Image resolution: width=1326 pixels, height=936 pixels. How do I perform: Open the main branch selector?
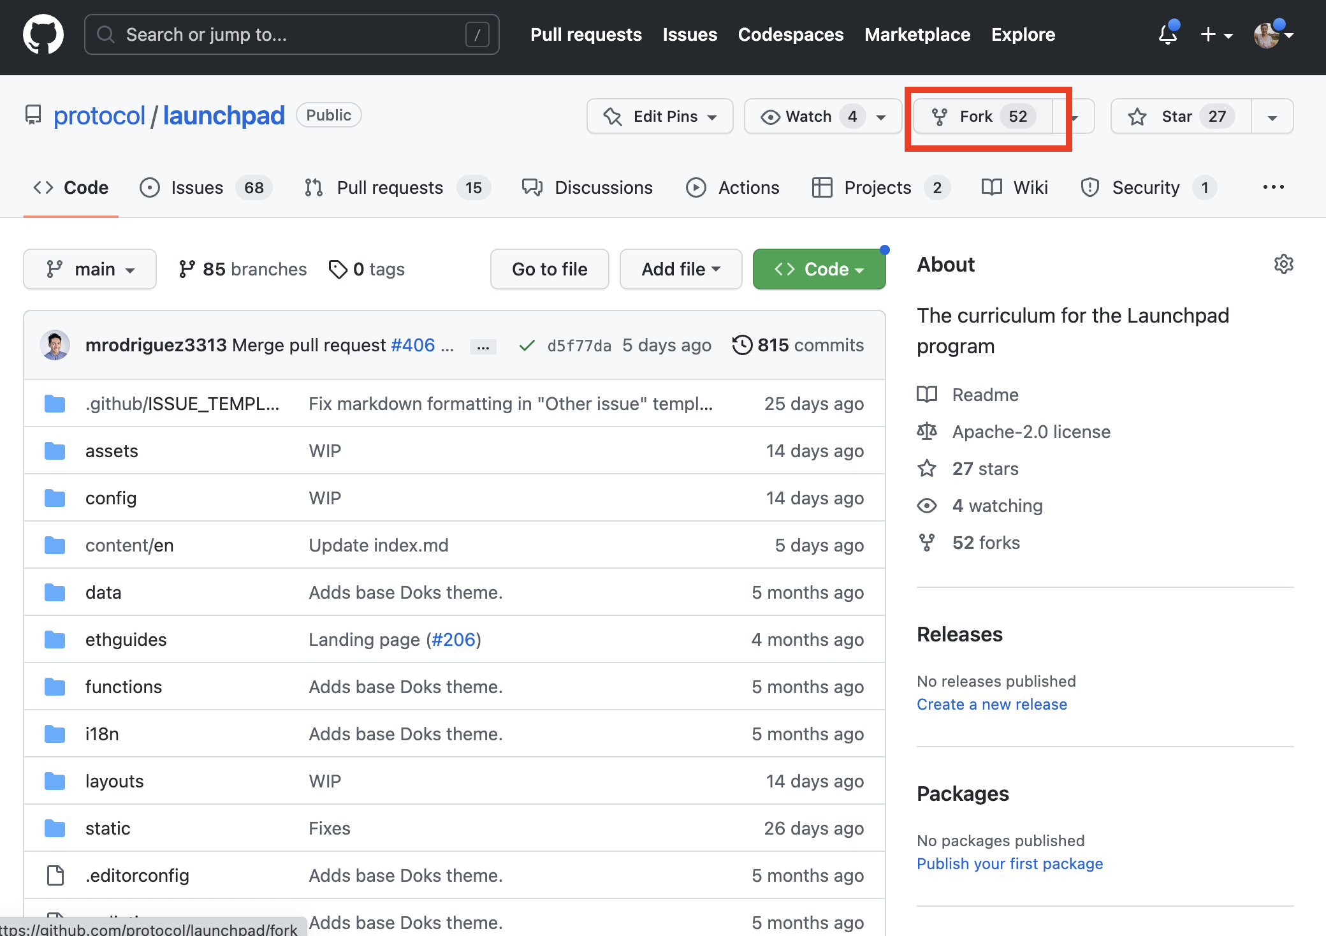click(x=90, y=269)
